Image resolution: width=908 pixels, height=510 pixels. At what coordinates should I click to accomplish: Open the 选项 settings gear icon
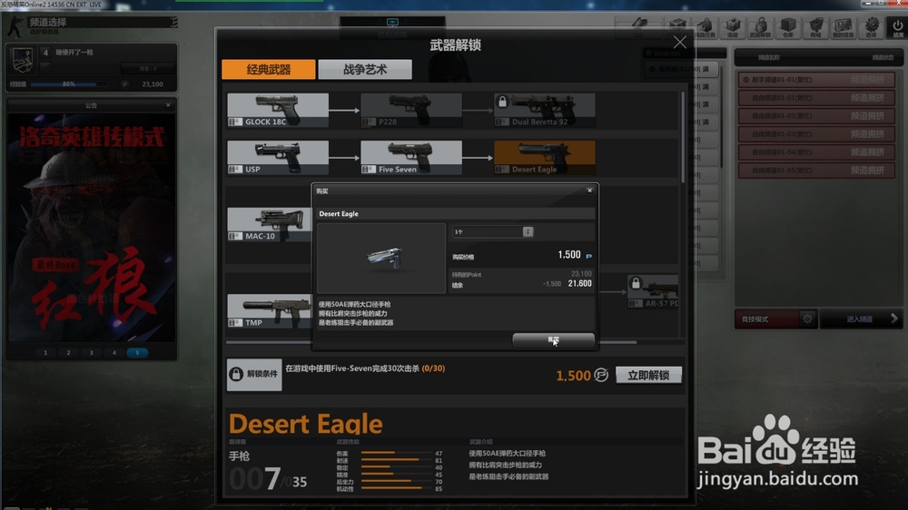pyautogui.click(x=872, y=27)
